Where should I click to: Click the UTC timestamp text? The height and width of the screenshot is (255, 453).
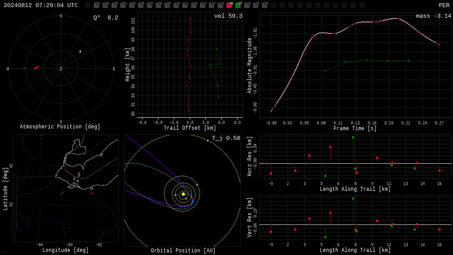[x=41, y=5]
